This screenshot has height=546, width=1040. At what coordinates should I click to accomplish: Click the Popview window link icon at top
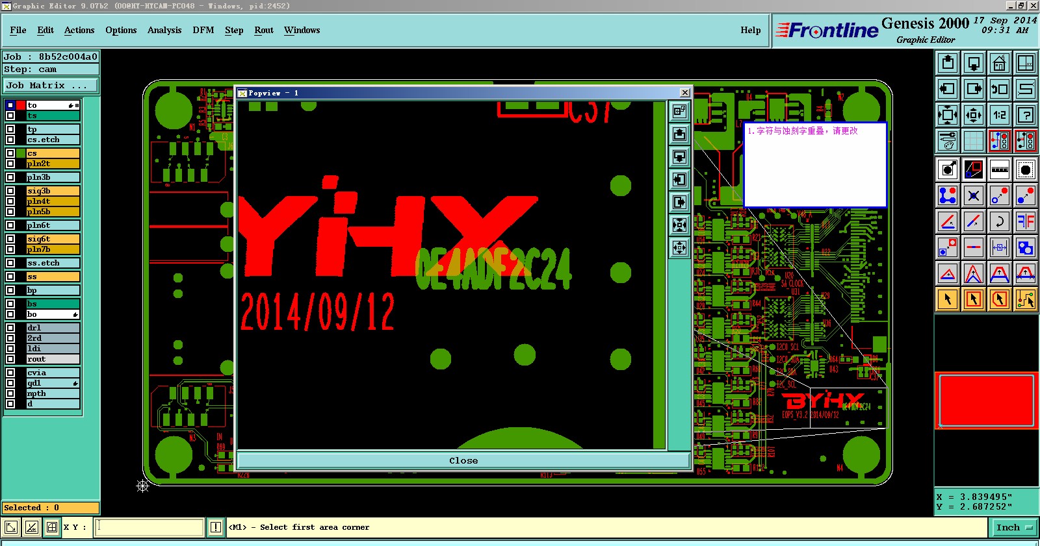click(x=680, y=112)
